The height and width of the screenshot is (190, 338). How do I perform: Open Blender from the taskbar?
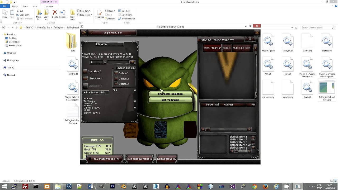pyautogui.click(x=123, y=187)
